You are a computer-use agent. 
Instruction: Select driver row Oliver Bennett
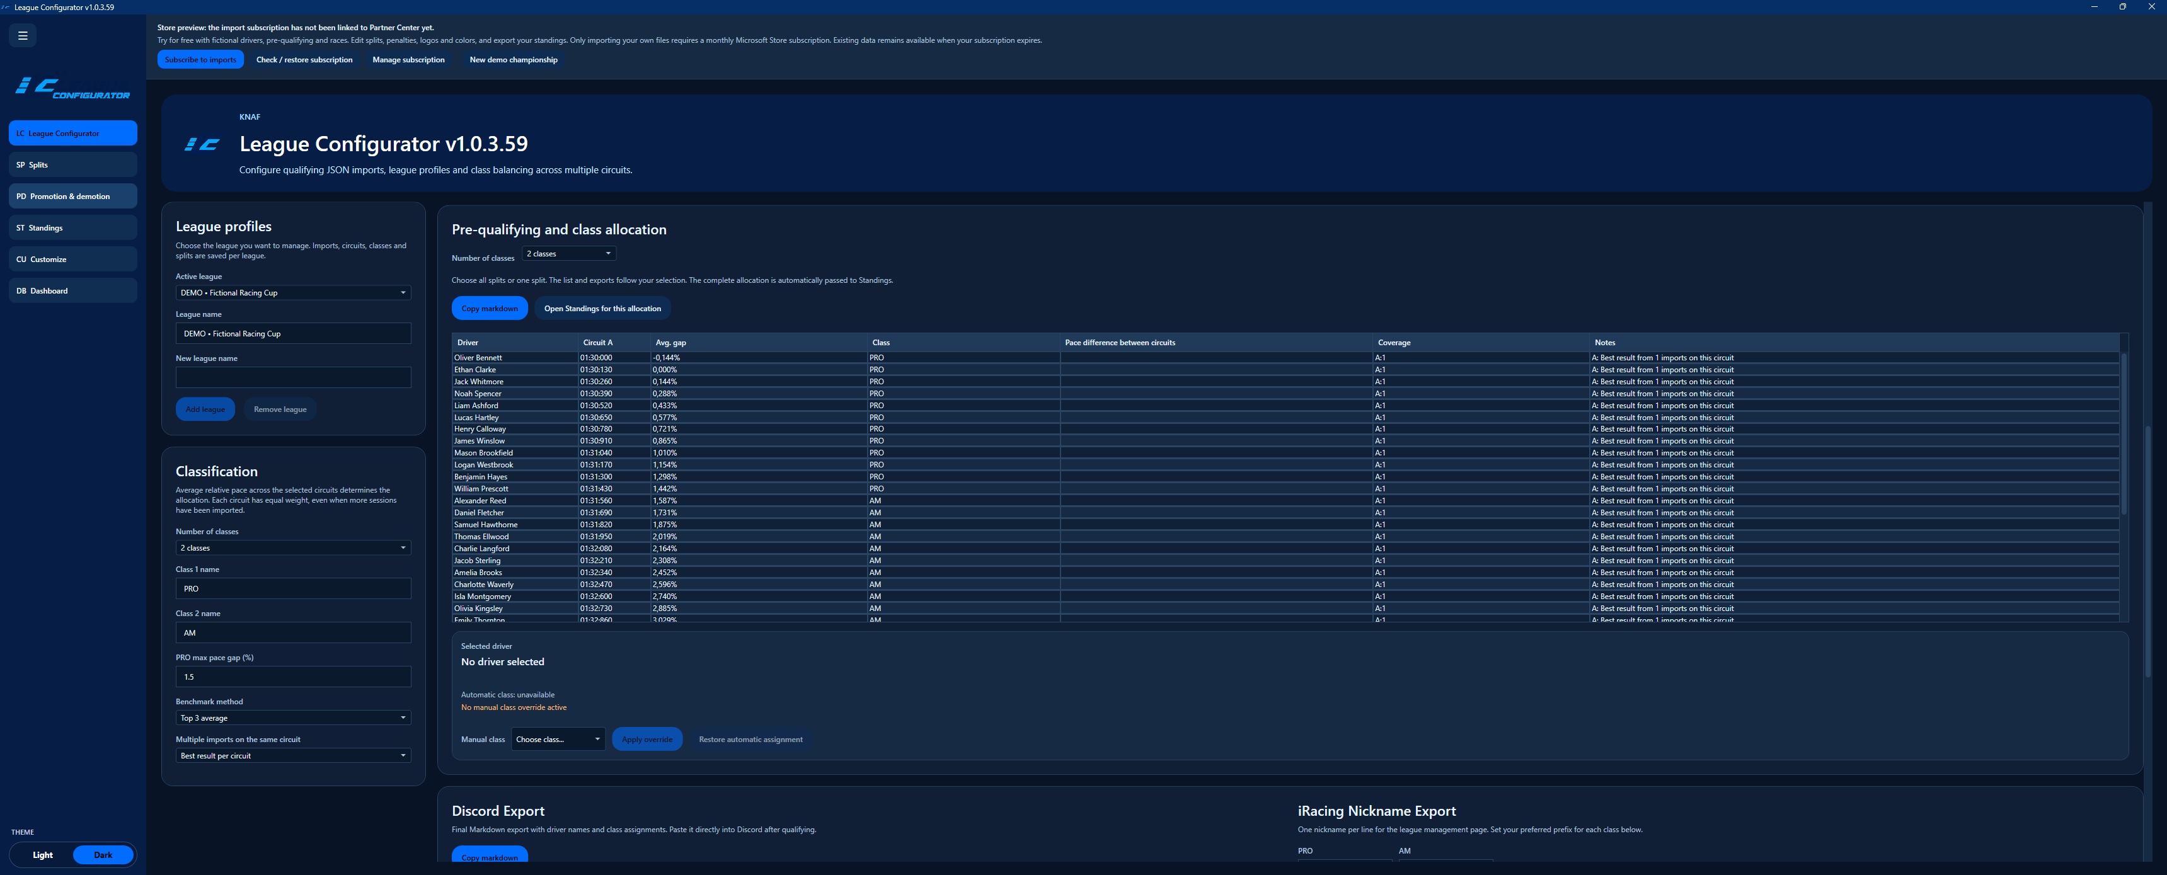tap(1285, 358)
